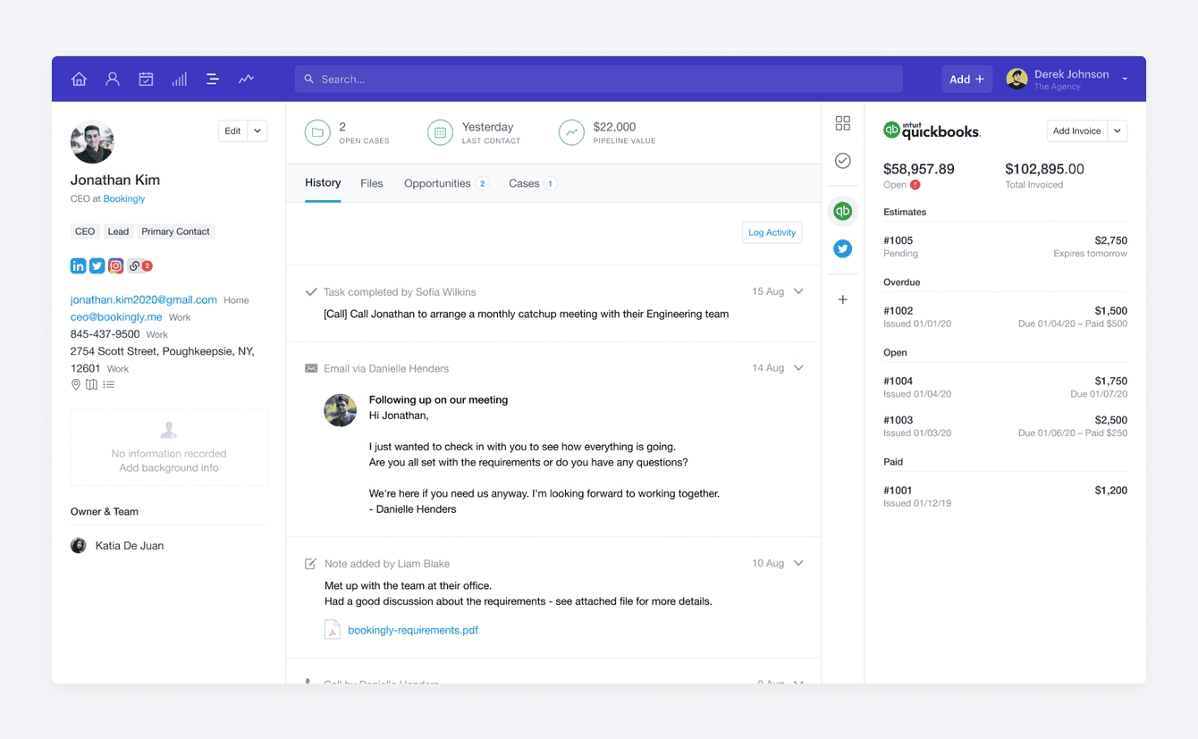Go to the Home icon in top navigation
Image resolution: width=1198 pixels, height=739 pixels.
79,79
